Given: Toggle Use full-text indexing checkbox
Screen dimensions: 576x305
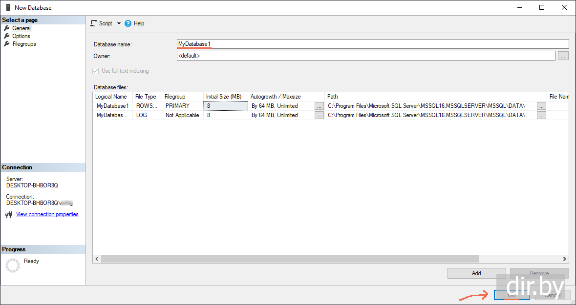Looking at the screenshot, I should 95,71.
